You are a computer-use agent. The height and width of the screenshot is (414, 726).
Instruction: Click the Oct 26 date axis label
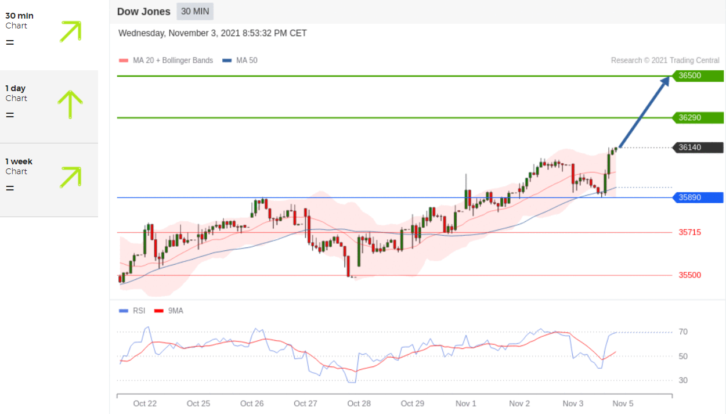(x=252, y=404)
